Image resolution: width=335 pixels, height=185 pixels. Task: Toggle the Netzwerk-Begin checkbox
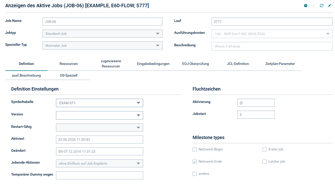click(x=195, y=149)
